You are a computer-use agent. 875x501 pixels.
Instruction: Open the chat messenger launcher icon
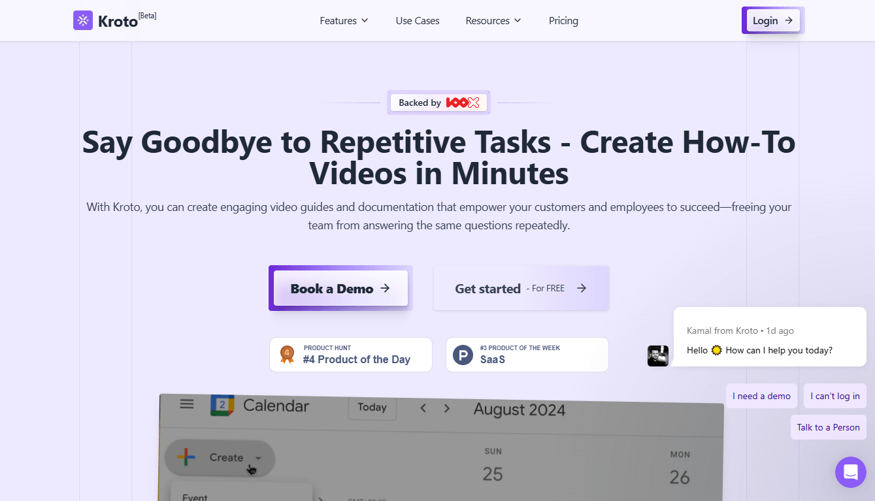click(851, 472)
